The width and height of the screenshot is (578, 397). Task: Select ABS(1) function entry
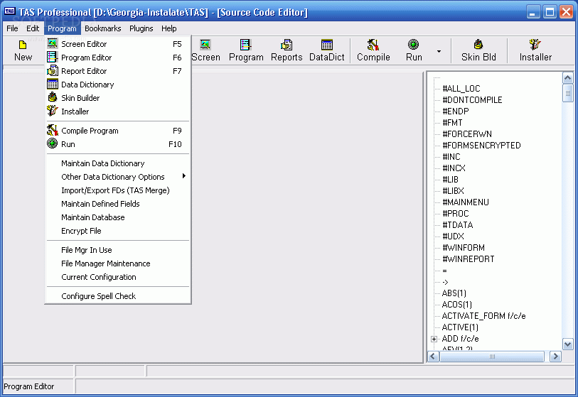pyautogui.click(x=454, y=293)
